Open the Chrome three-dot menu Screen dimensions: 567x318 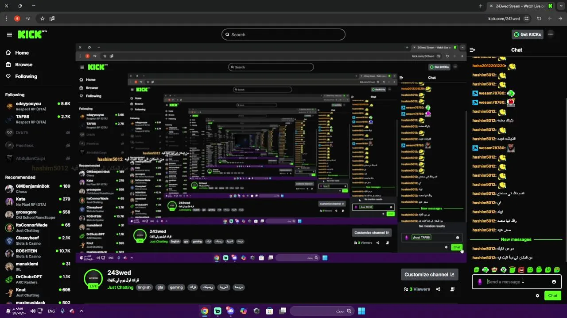point(6,19)
